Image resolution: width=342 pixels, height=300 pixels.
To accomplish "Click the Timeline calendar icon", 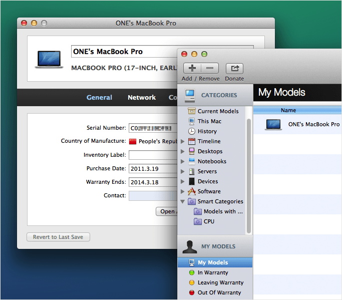I will [x=191, y=141].
